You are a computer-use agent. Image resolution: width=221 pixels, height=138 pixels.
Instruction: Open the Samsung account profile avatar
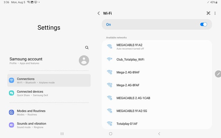tap(84, 60)
